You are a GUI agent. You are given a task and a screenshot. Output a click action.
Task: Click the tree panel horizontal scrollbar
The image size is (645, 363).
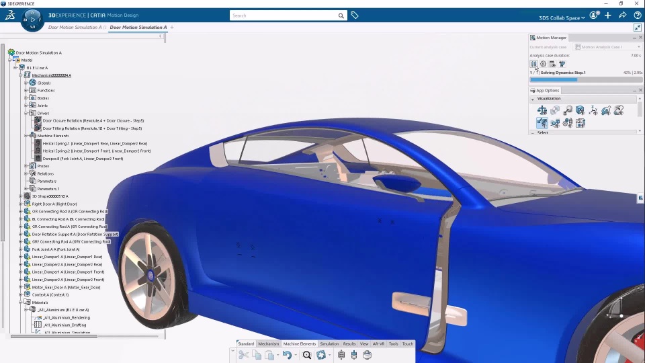[x=54, y=336]
